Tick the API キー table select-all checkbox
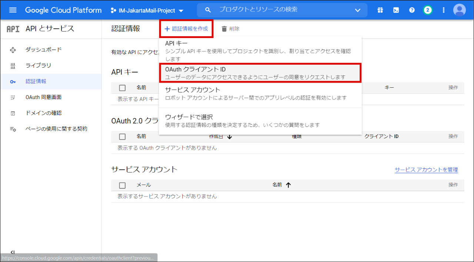474x262 pixels. coord(123,88)
